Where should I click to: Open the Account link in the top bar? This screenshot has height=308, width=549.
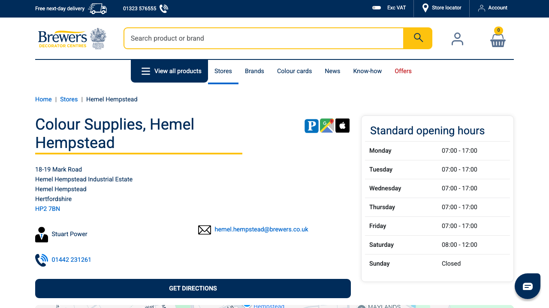[x=493, y=8]
